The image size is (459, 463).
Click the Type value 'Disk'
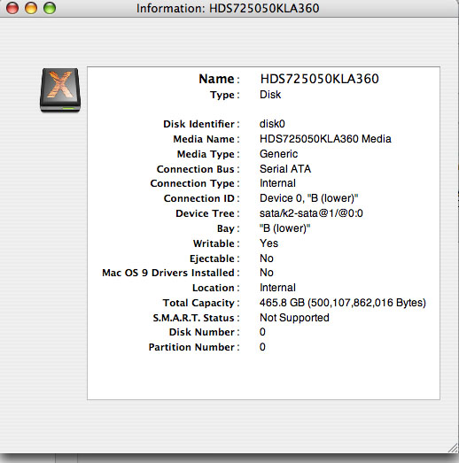(270, 95)
